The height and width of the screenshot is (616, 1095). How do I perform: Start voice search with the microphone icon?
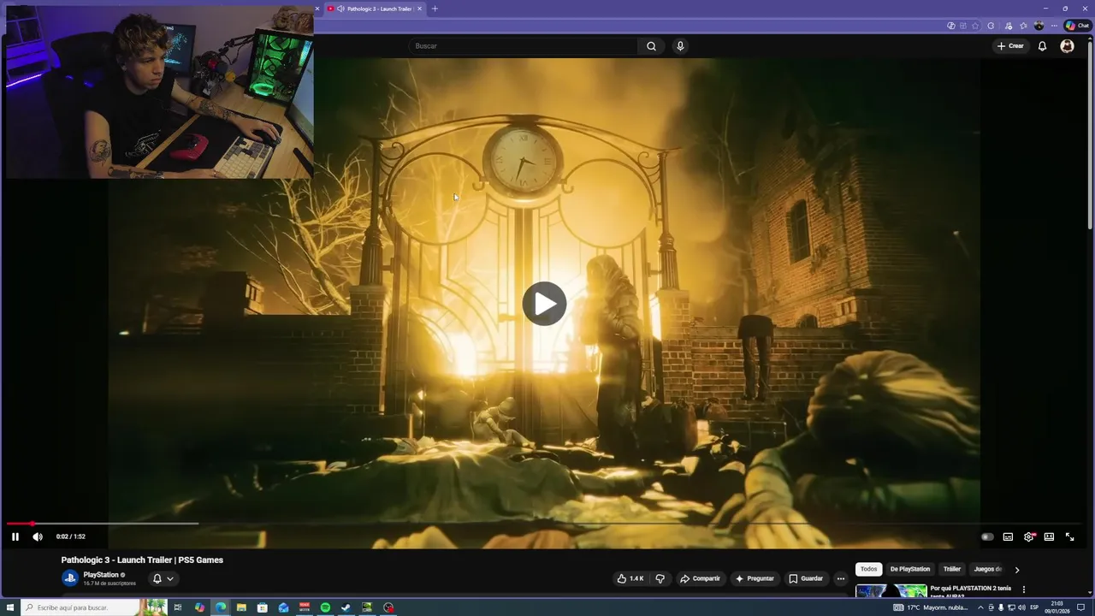[x=680, y=46]
